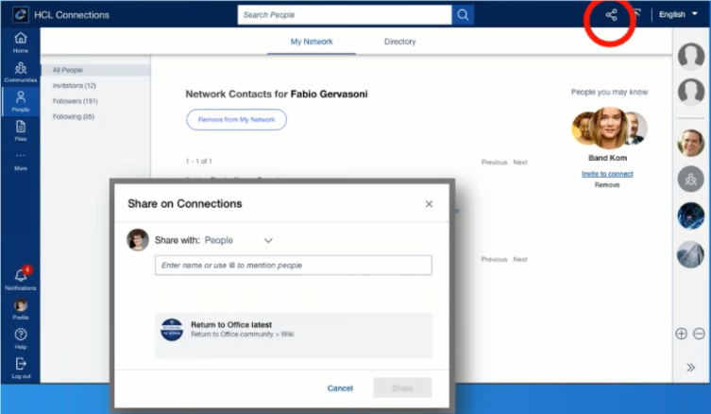Open the English language dropdown
711x414 pixels.
(x=678, y=14)
